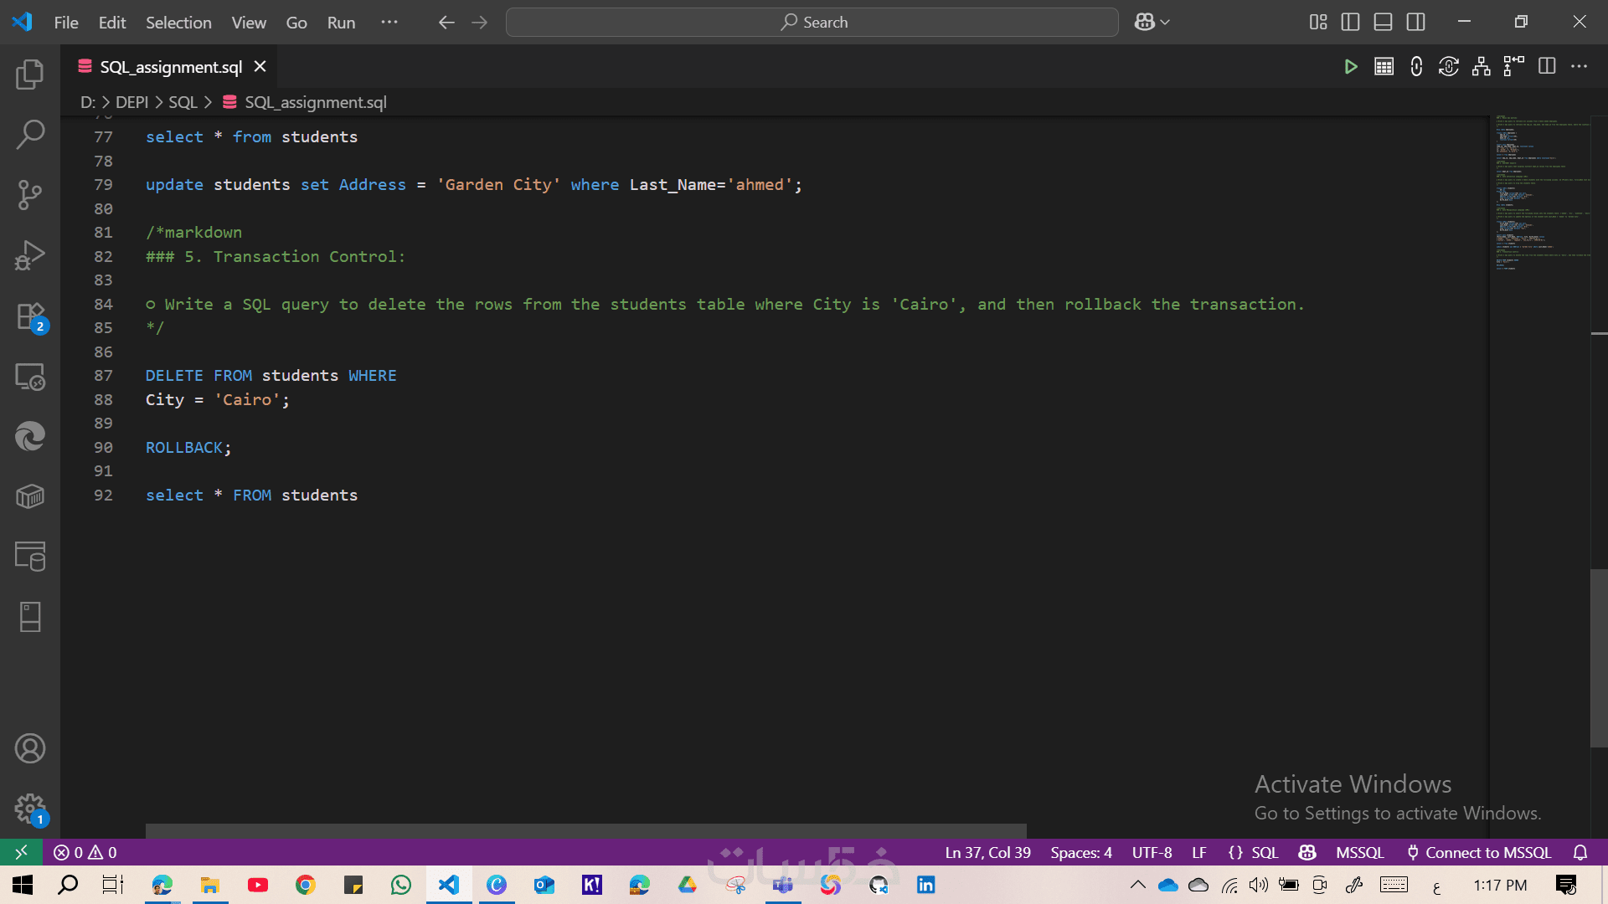The image size is (1608, 904).
Task: Open the Accounts icon in activity bar
Action: click(x=30, y=748)
